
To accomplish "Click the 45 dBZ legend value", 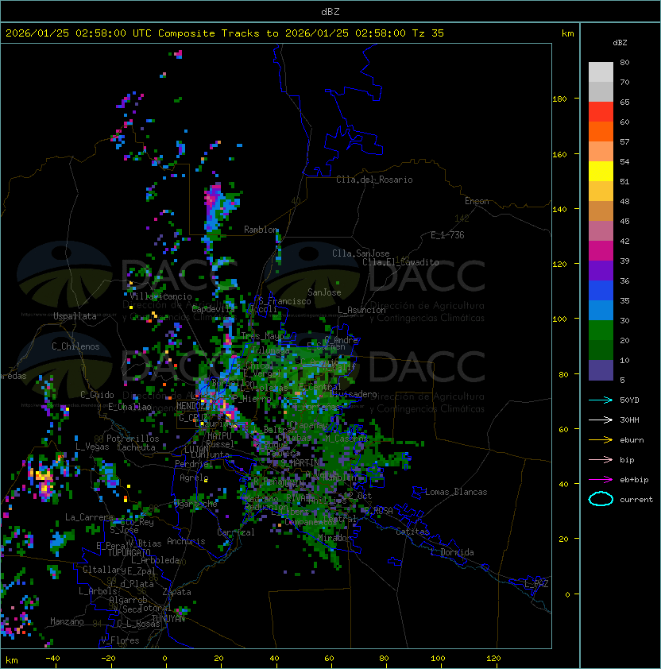I will (624, 222).
